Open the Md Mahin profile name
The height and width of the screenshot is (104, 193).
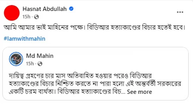(40, 56)
